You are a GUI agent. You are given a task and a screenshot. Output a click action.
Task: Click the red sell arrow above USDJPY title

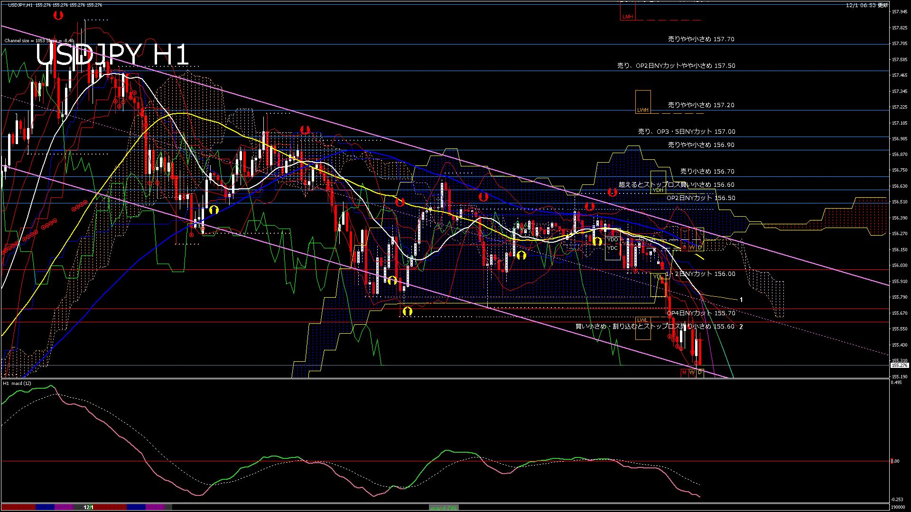click(58, 16)
